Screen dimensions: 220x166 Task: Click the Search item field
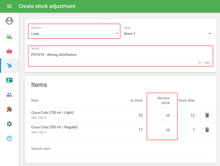tap(120, 149)
